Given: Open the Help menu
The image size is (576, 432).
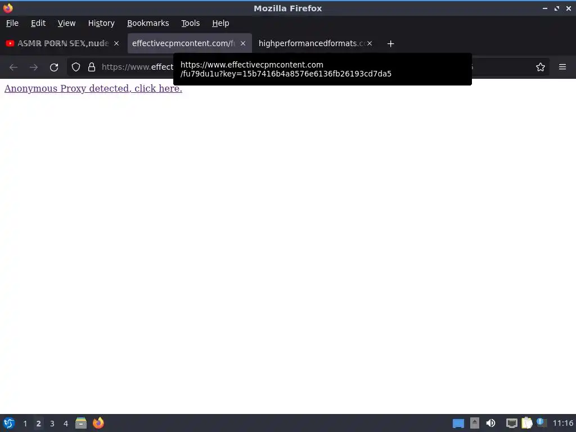Looking at the screenshot, I should [220, 23].
